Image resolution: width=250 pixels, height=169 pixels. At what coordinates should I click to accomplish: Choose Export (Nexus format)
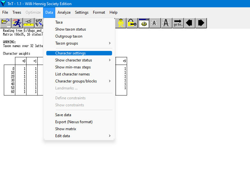tap(79, 122)
